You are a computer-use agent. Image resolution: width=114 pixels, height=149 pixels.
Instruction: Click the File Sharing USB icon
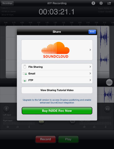coord(25,67)
